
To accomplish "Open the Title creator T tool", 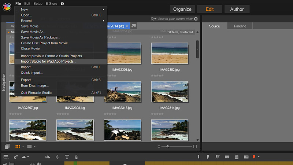I will click(67, 157).
